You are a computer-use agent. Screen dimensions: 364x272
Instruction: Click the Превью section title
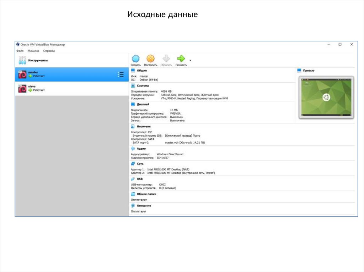point(309,71)
